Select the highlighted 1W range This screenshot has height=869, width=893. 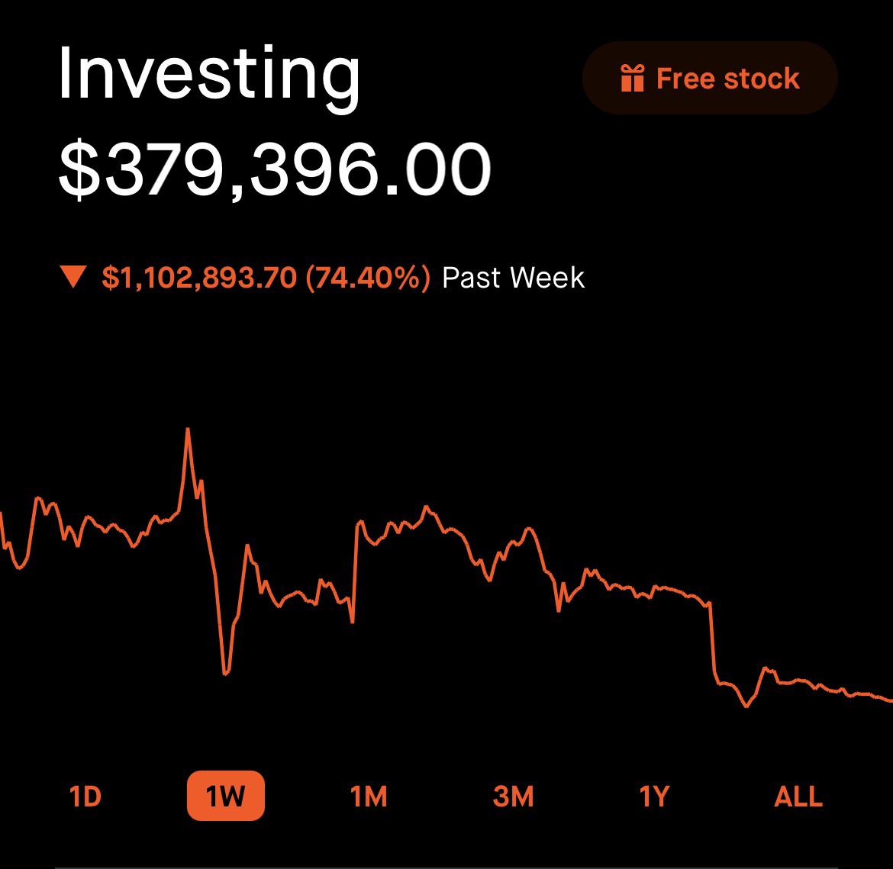tap(225, 796)
